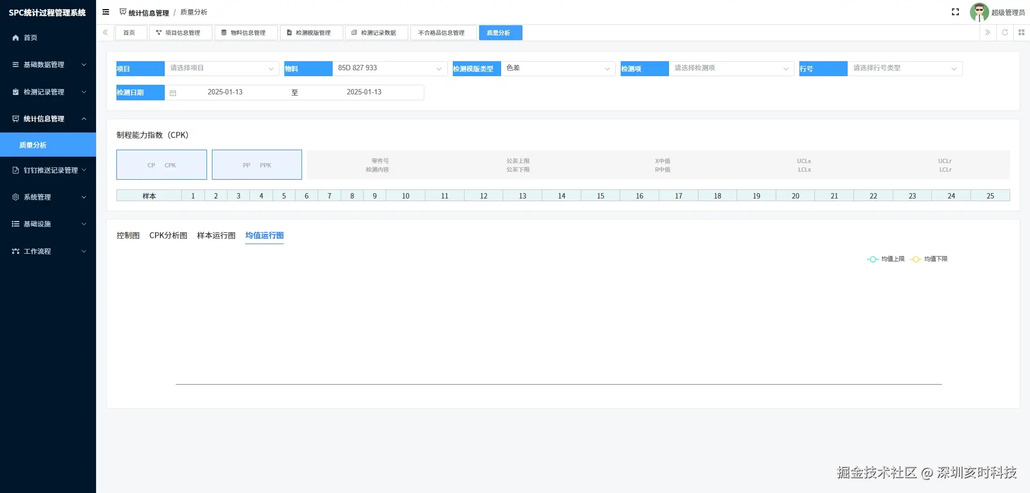1030x493 pixels.
Task: Switch to the CPK分析图 chart tab
Action: 168,236
